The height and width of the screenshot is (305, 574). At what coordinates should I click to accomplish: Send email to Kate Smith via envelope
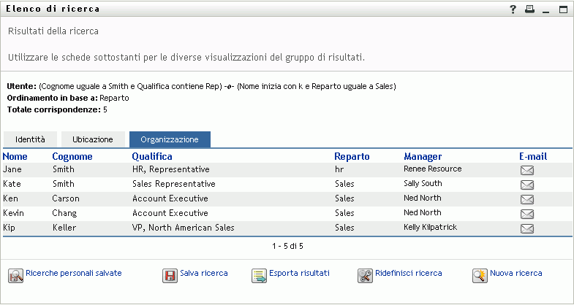[x=526, y=185]
